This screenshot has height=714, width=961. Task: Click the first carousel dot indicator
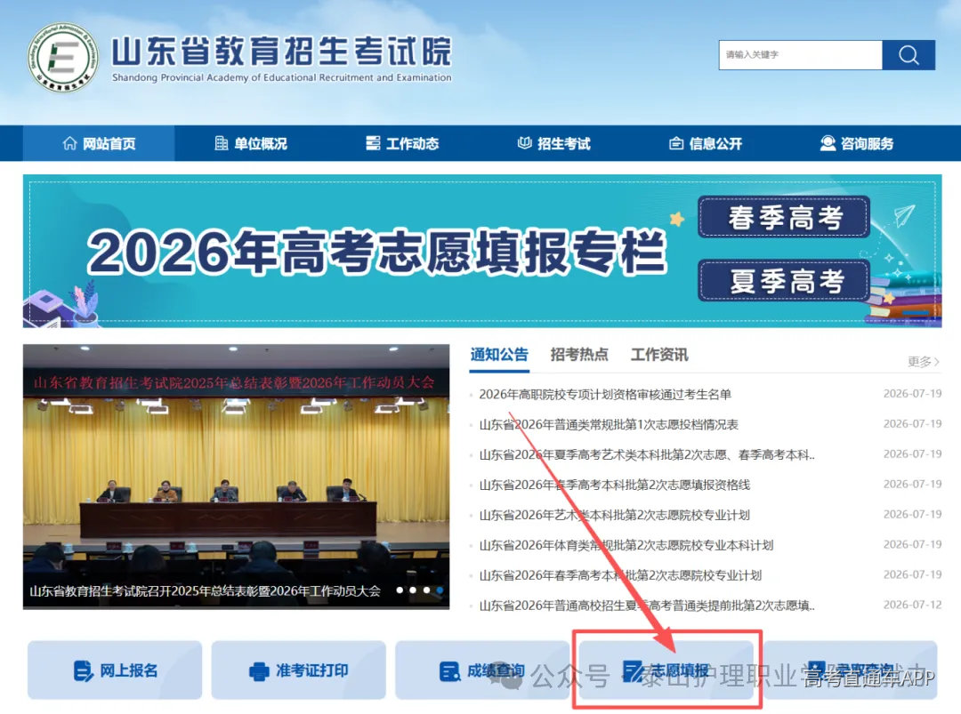click(400, 590)
